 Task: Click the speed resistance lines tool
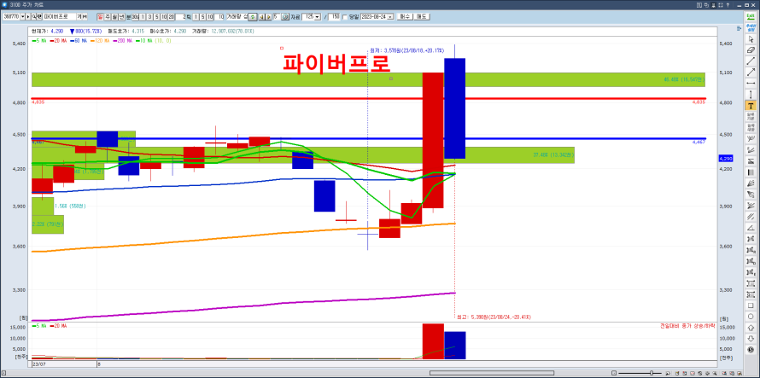tap(751, 206)
